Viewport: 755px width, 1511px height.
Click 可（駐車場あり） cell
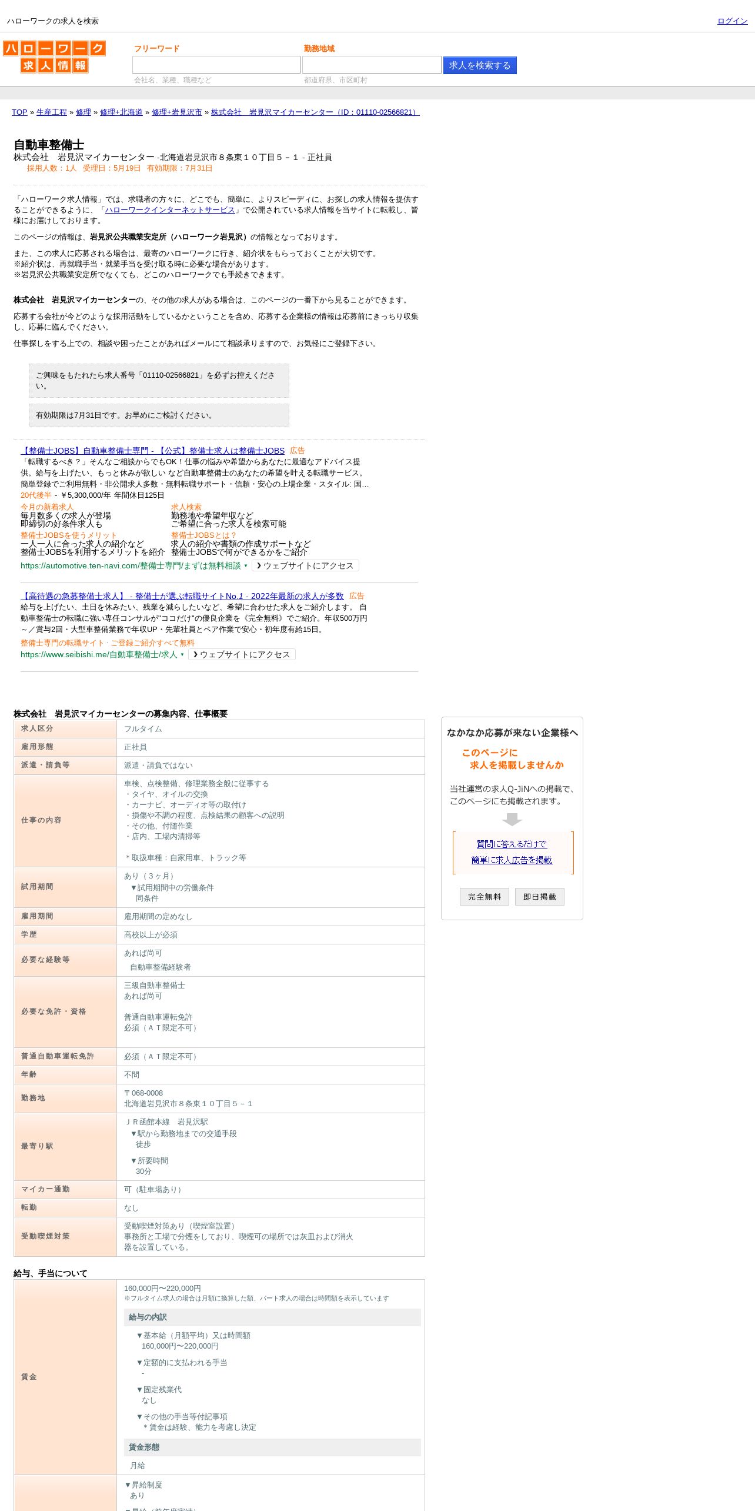pos(270,1190)
